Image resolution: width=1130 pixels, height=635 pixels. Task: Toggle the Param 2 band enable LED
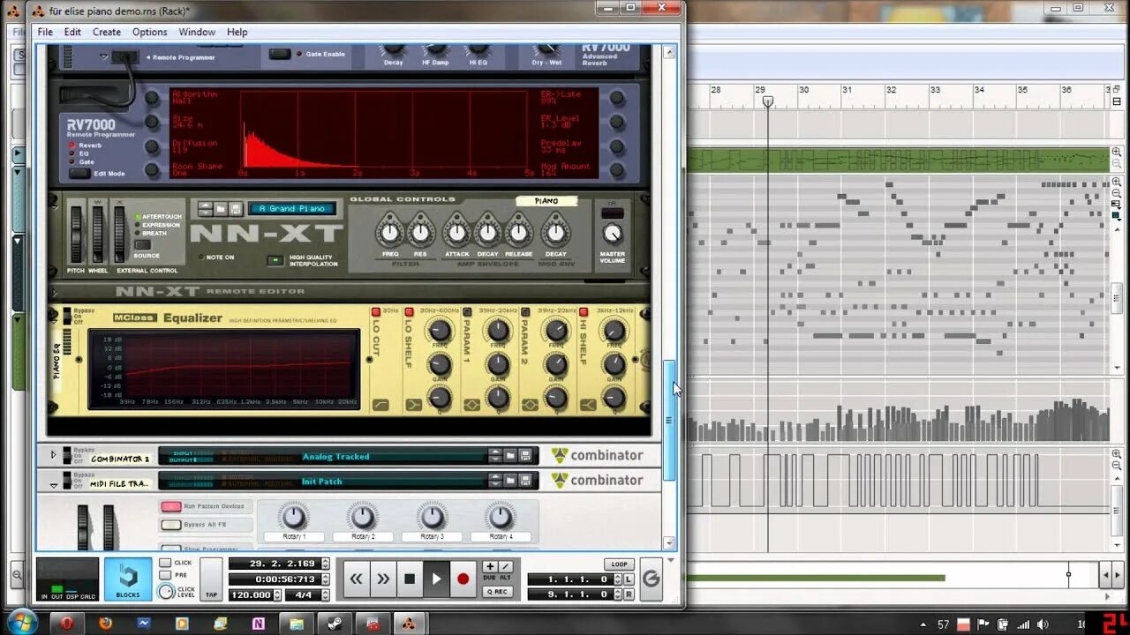(x=525, y=311)
